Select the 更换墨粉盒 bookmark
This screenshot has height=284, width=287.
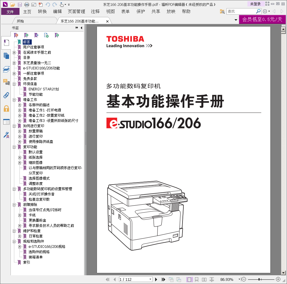tap(37, 220)
